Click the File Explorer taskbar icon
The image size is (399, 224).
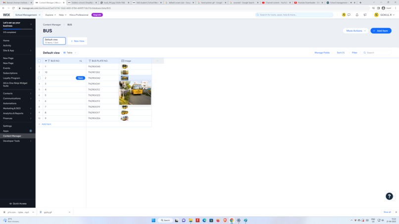pos(191,220)
